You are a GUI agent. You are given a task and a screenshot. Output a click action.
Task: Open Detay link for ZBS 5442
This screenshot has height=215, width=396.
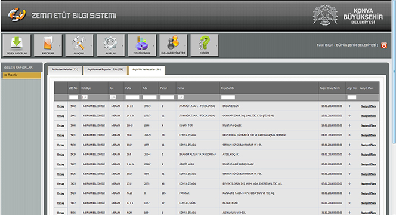click(61, 106)
